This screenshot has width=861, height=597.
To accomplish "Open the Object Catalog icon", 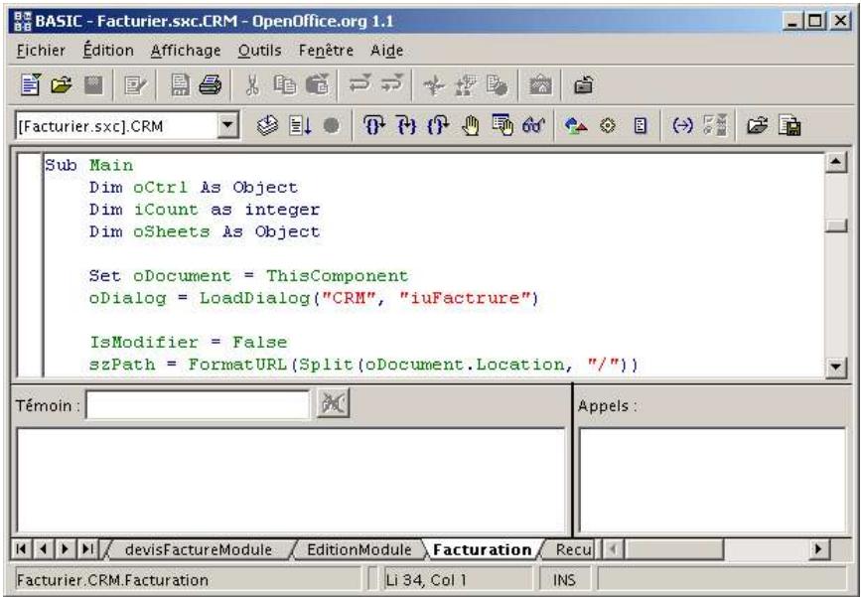I will pyautogui.click(x=575, y=126).
